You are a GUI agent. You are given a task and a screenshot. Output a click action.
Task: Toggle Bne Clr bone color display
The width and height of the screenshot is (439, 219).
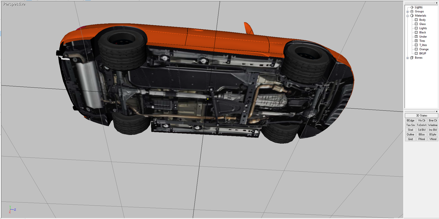(433, 121)
